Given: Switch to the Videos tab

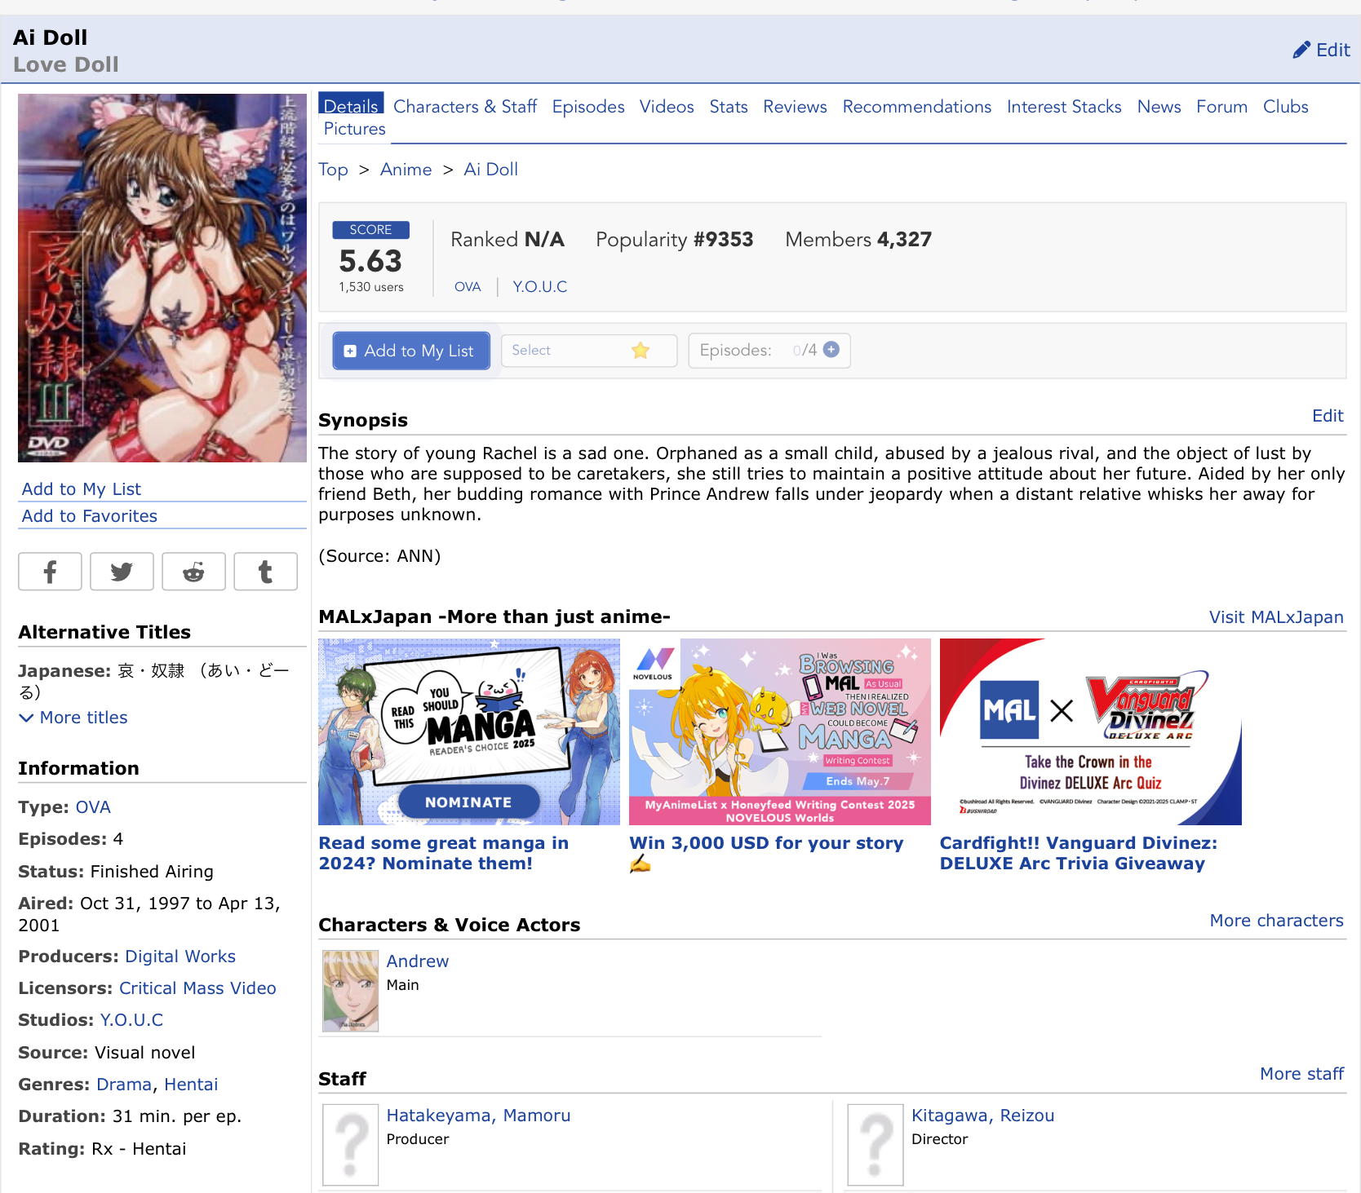Looking at the screenshot, I should [x=667, y=107].
